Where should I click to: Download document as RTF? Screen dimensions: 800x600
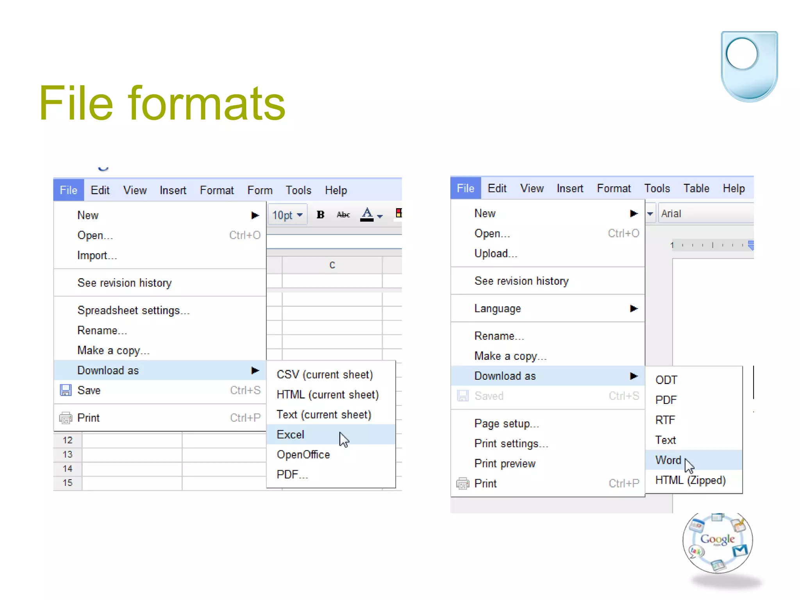pyautogui.click(x=694, y=420)
